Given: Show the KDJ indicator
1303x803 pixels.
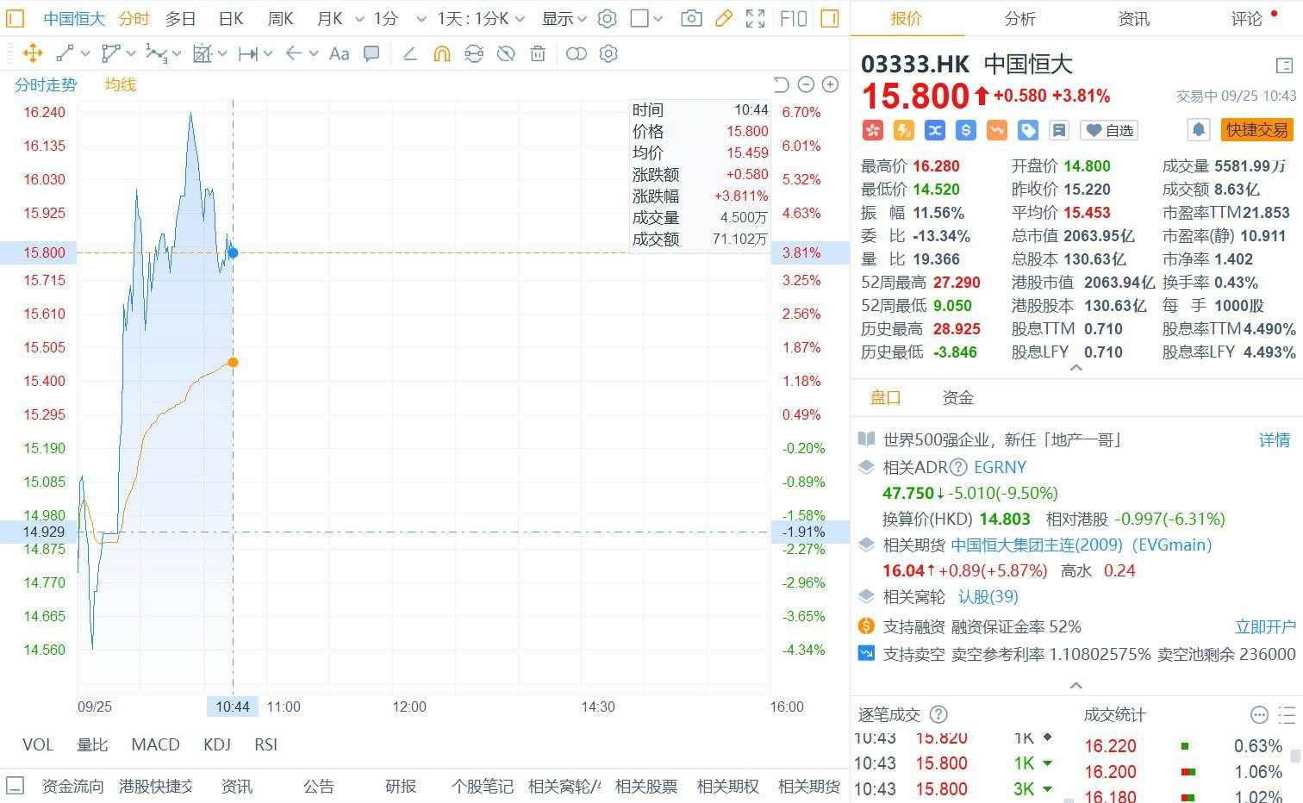Looking at the screenshot, I should 217,744.
